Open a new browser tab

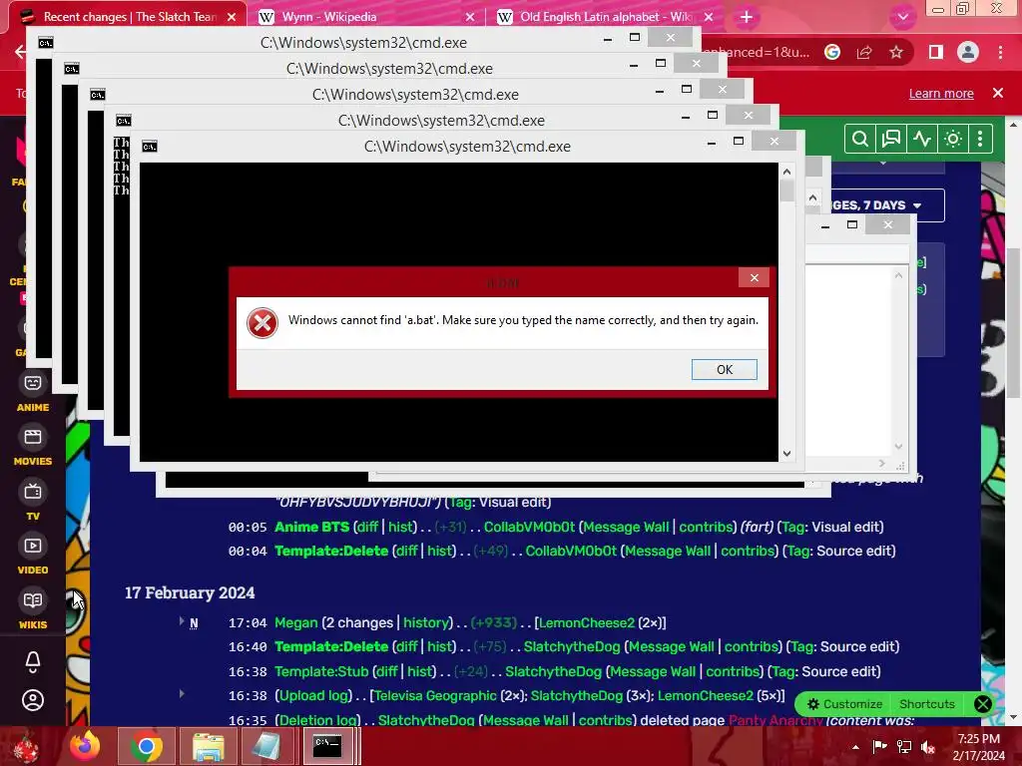point(747,17)
